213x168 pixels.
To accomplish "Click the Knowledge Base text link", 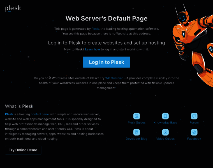I will click(x=165, y=123).
